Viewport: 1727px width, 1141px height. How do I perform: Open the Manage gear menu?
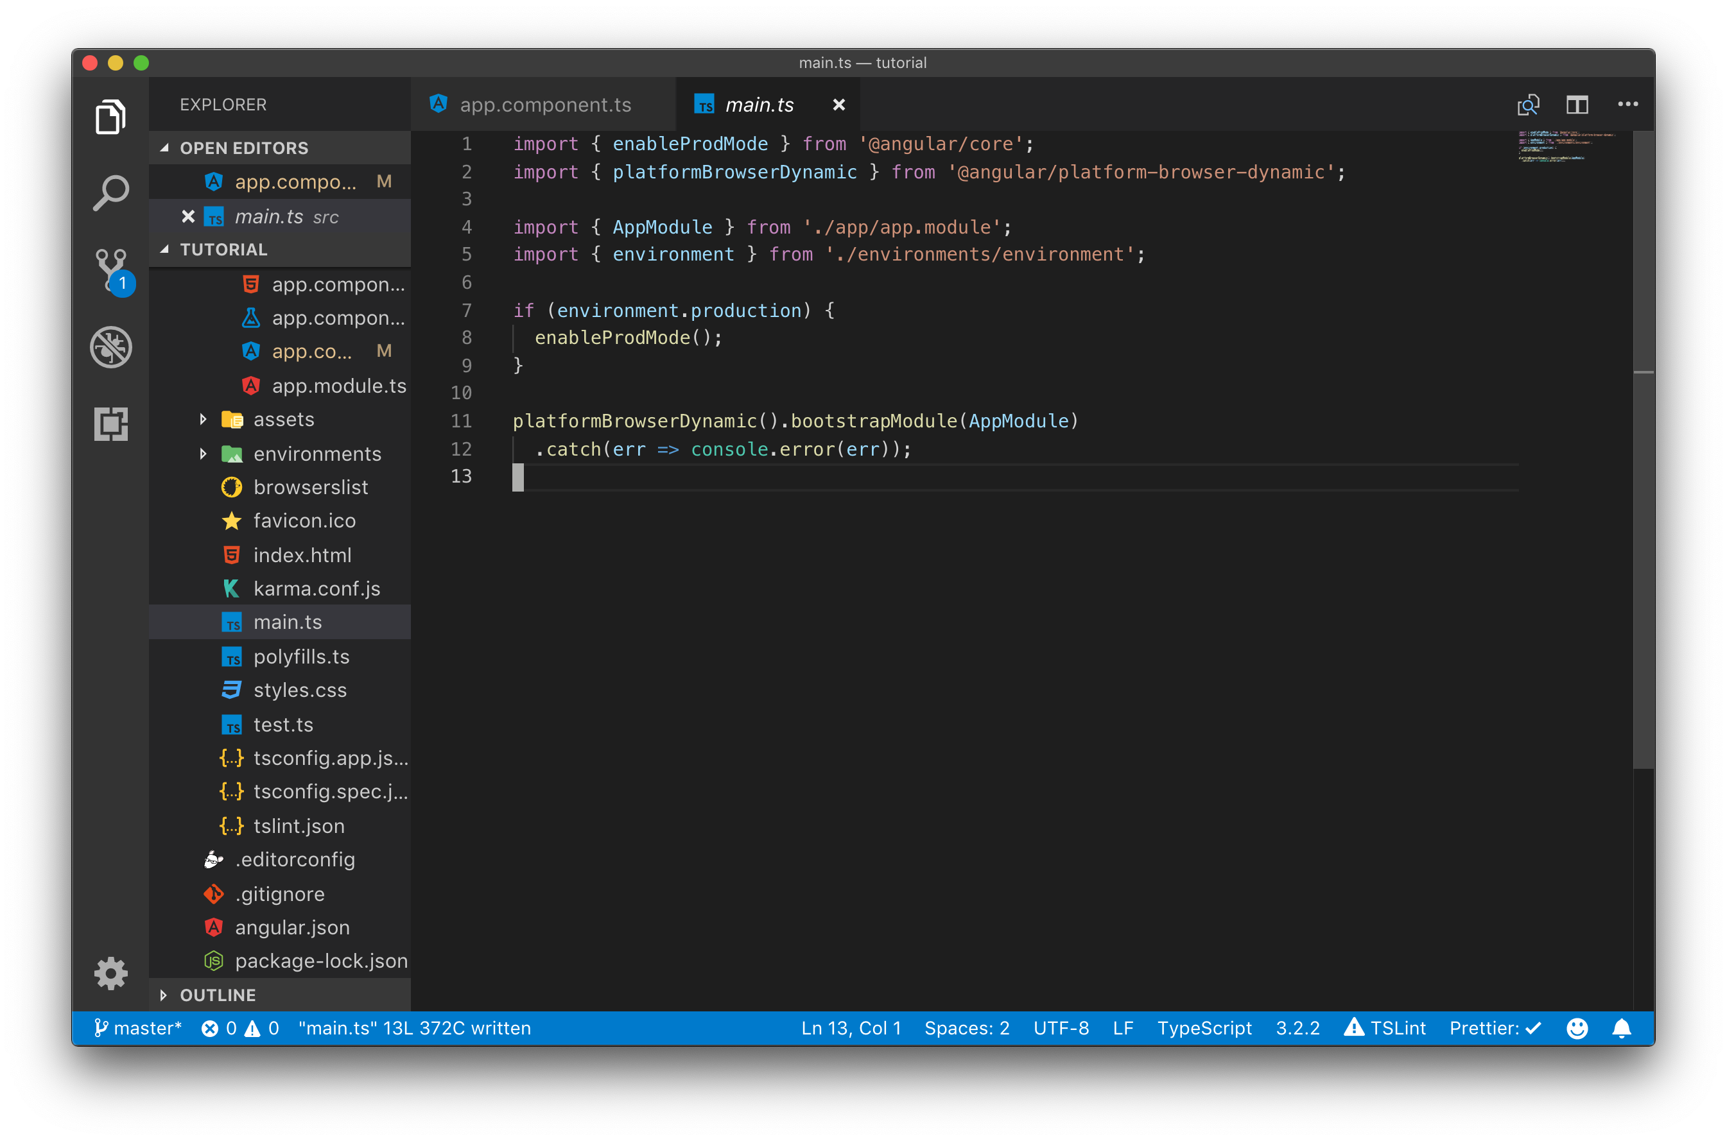(110, 973)
